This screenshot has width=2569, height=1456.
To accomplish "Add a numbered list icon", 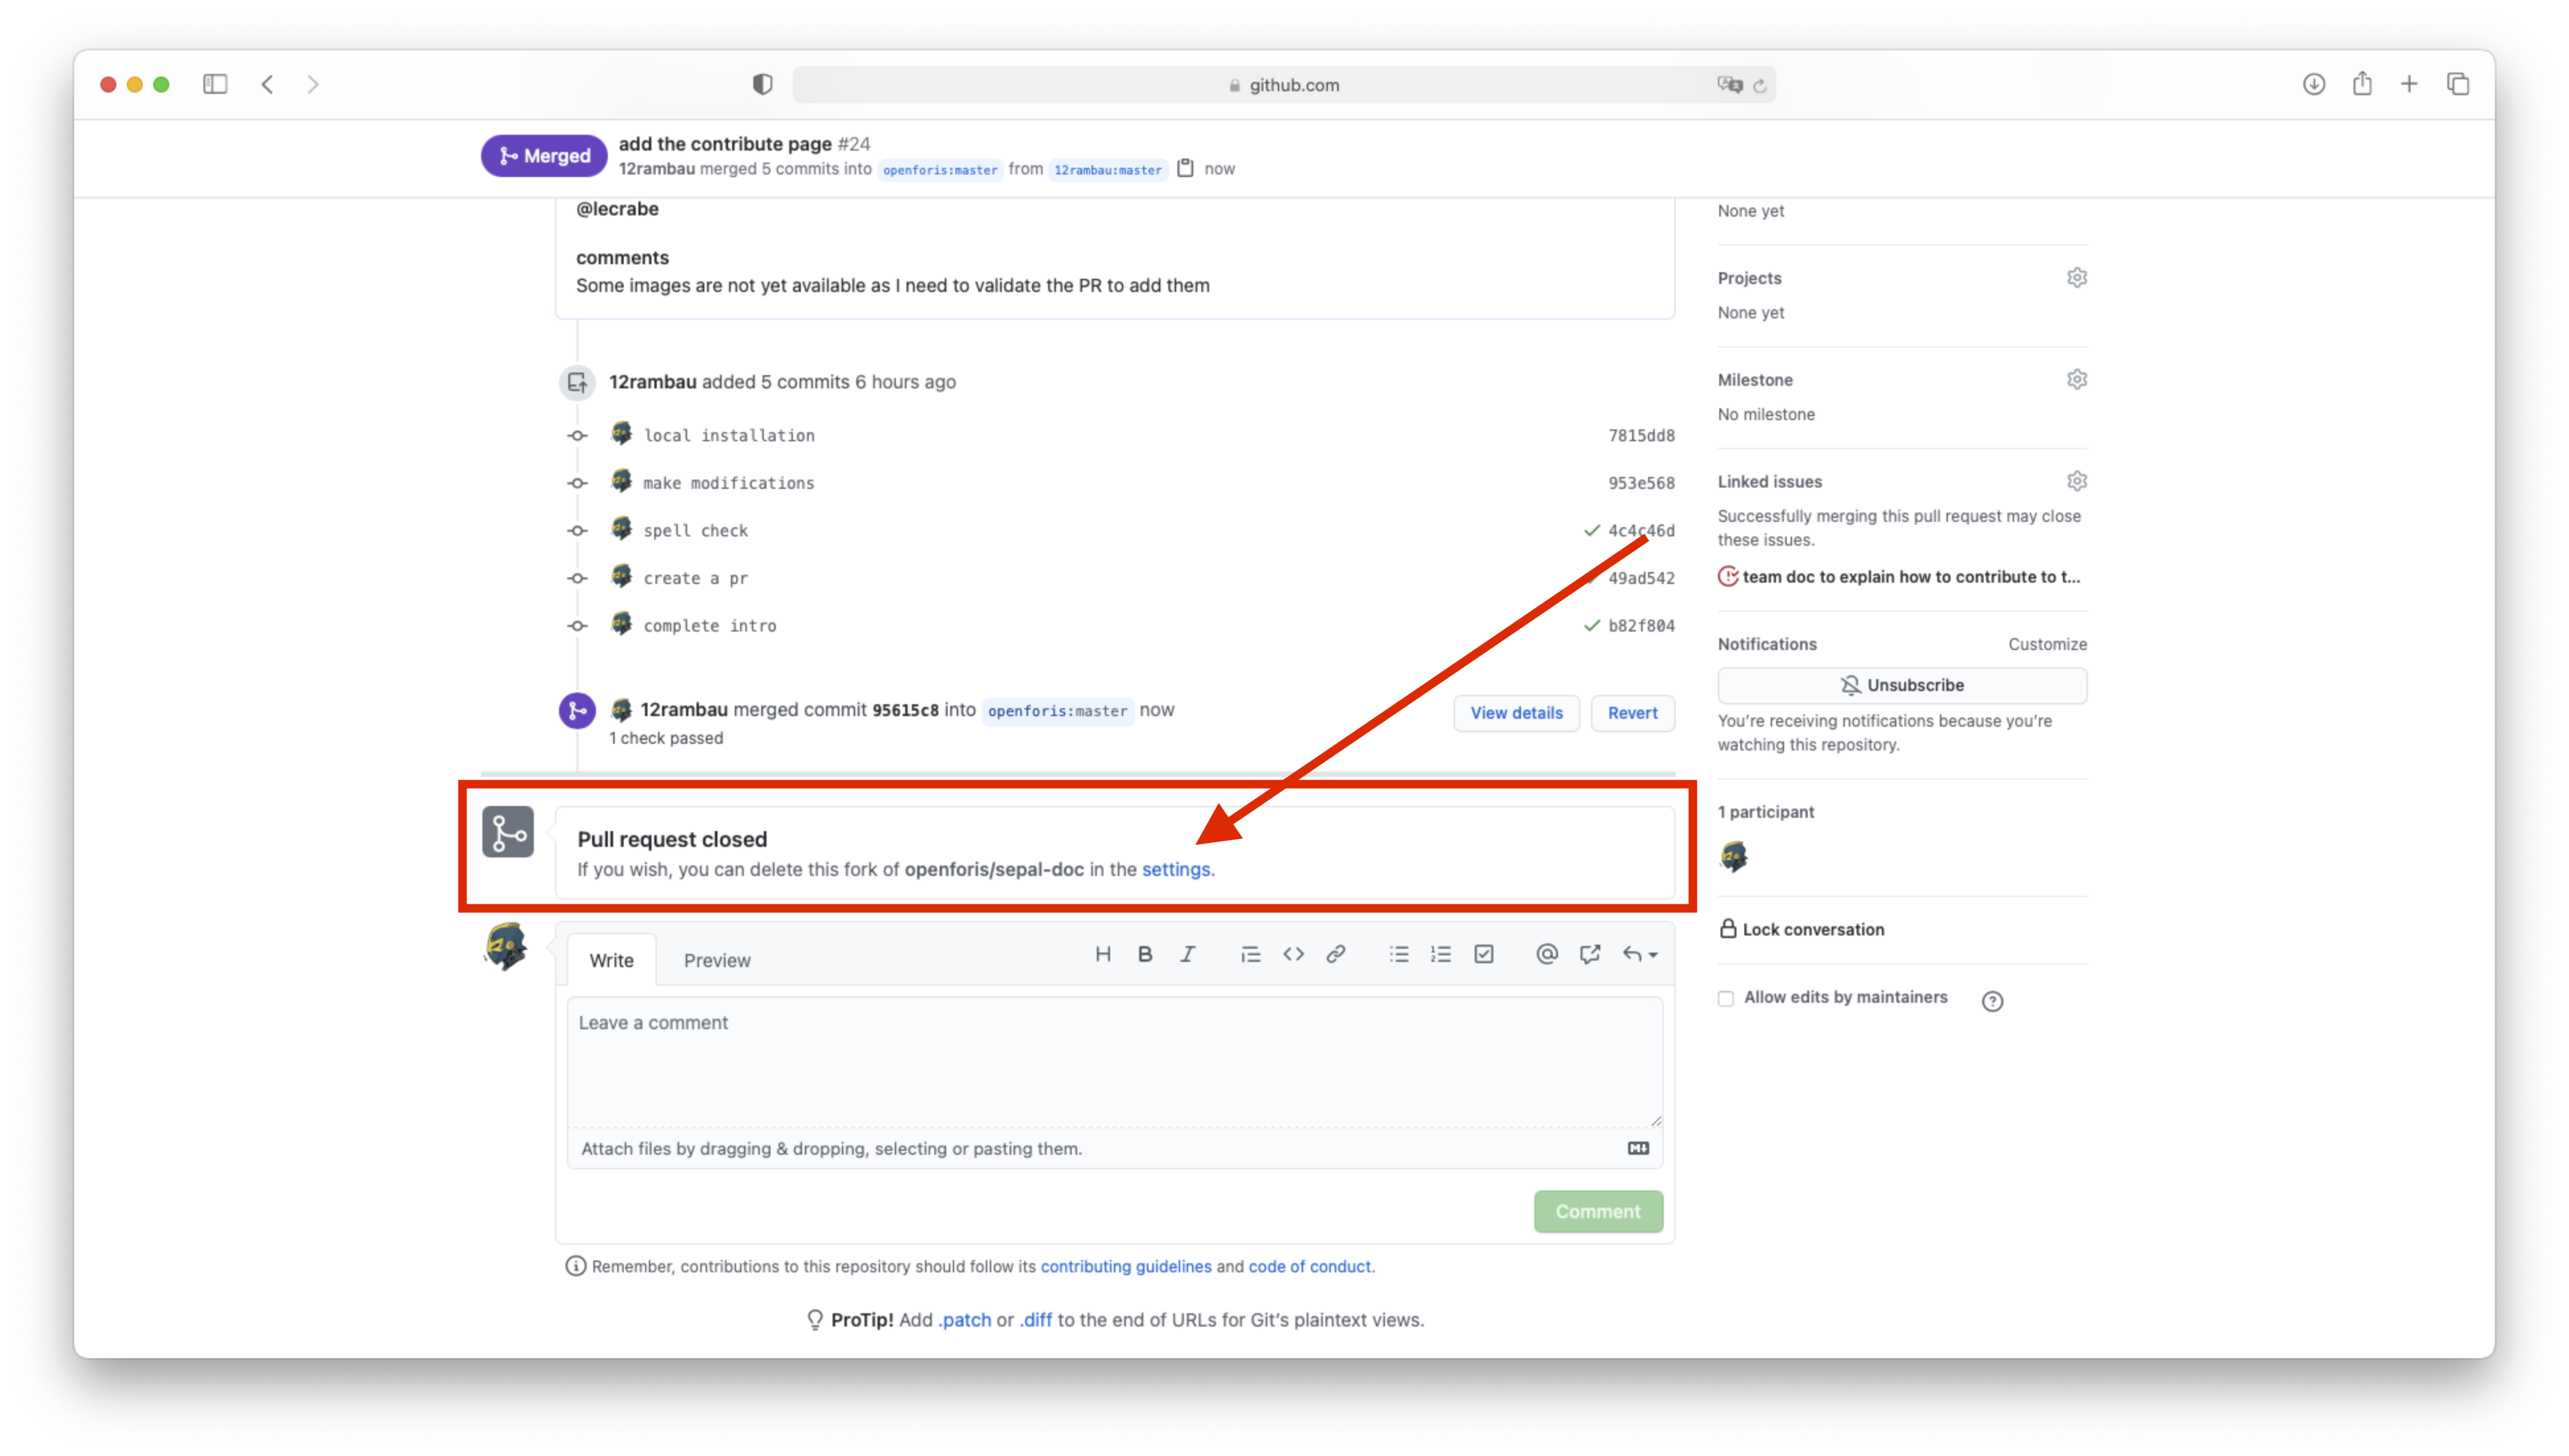I will pyautogui.click(x=1440, y=954).
